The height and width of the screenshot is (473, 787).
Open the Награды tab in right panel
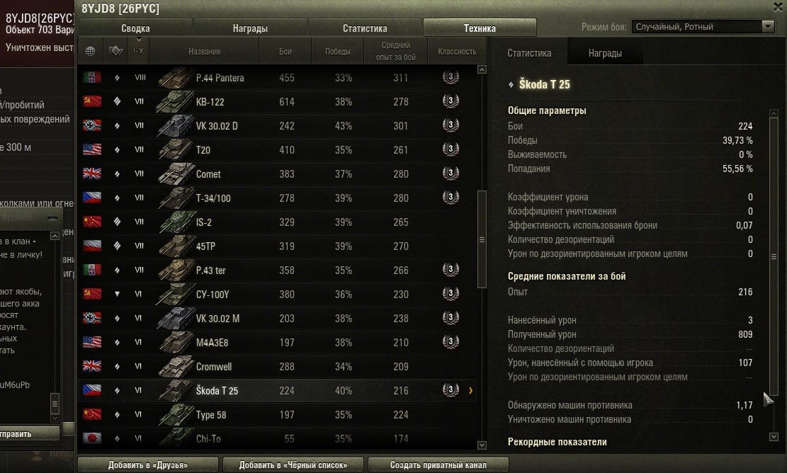(605, 53)
